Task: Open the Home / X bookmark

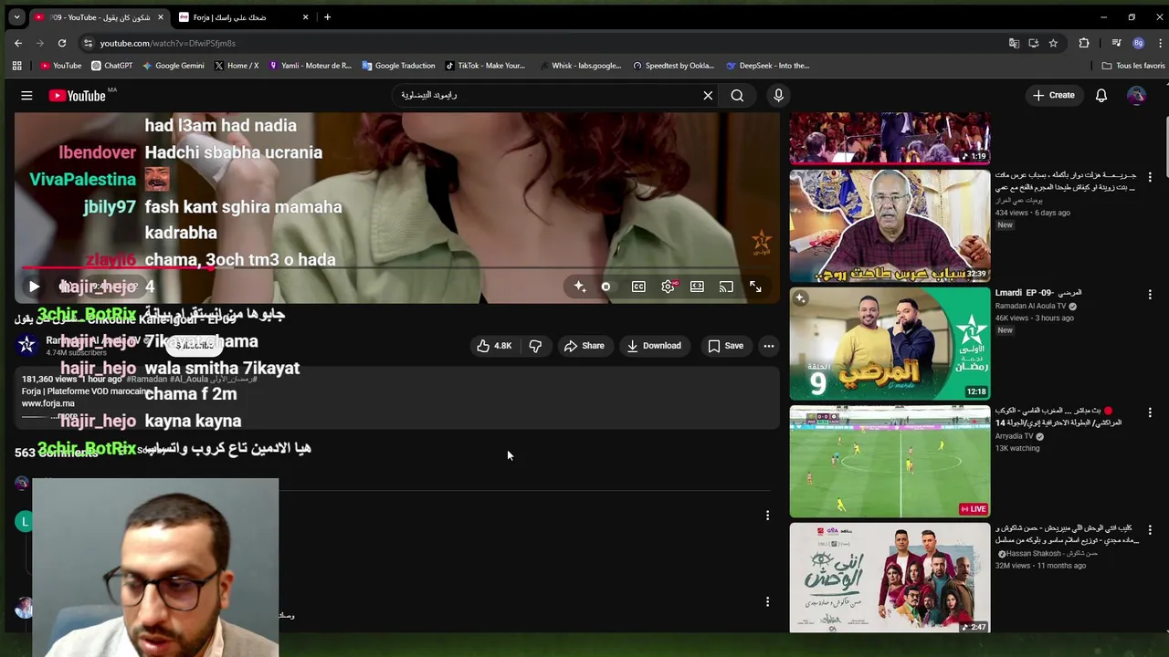Action: coord(237,66)
